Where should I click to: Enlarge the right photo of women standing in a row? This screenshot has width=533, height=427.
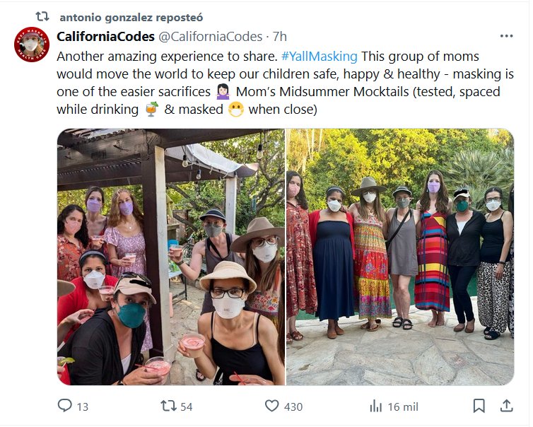coord(399,257)
